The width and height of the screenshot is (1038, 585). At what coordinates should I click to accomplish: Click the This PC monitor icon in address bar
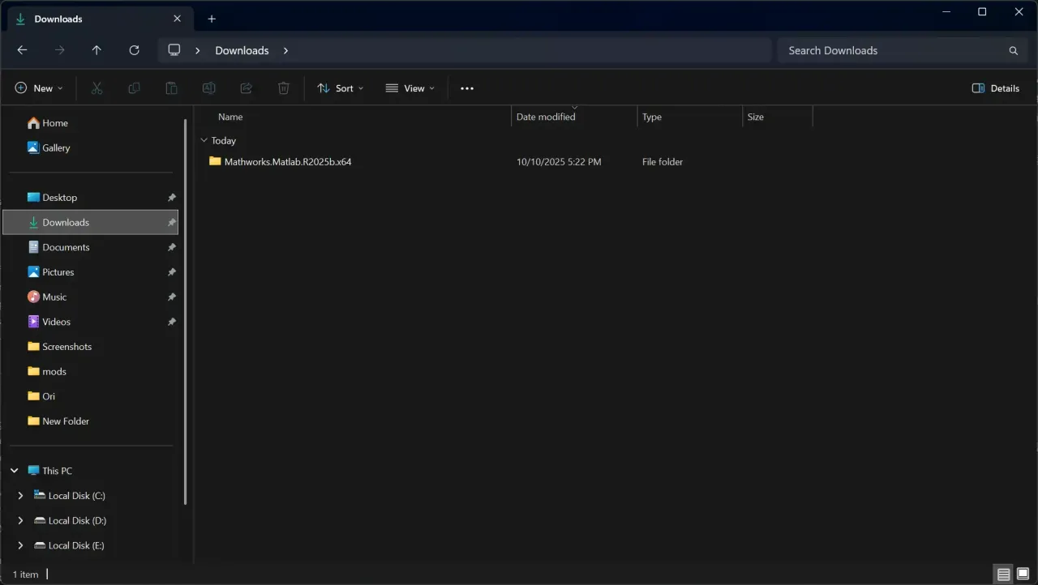pyautogui.click(x=174, y=50)
